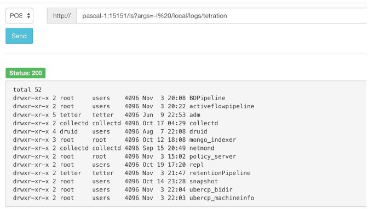Viewport: 368px width, 209px height.
Task: Click the mongo_indexer entry in the response
Action: click(x=212, y=140)
